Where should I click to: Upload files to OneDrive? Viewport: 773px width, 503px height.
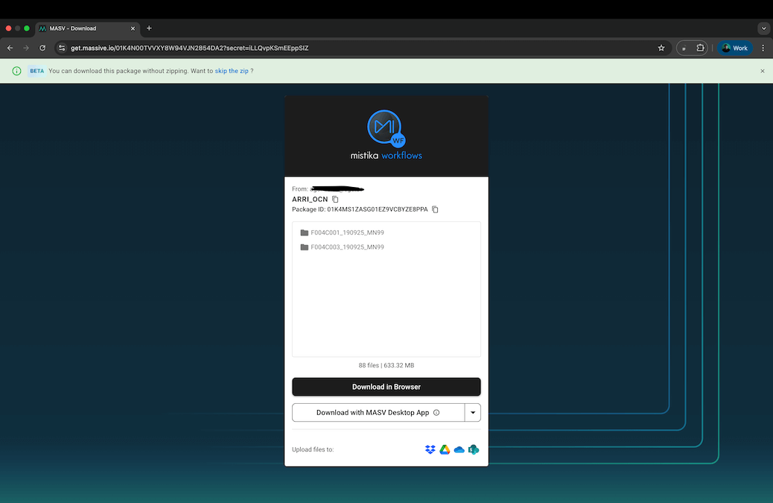(459, 449)
